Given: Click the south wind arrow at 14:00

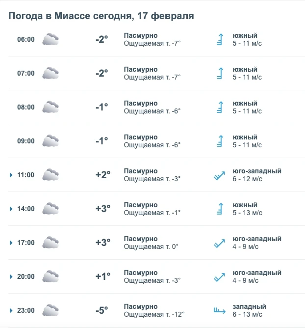Looking at the screenshot, I should pos(220,209).
